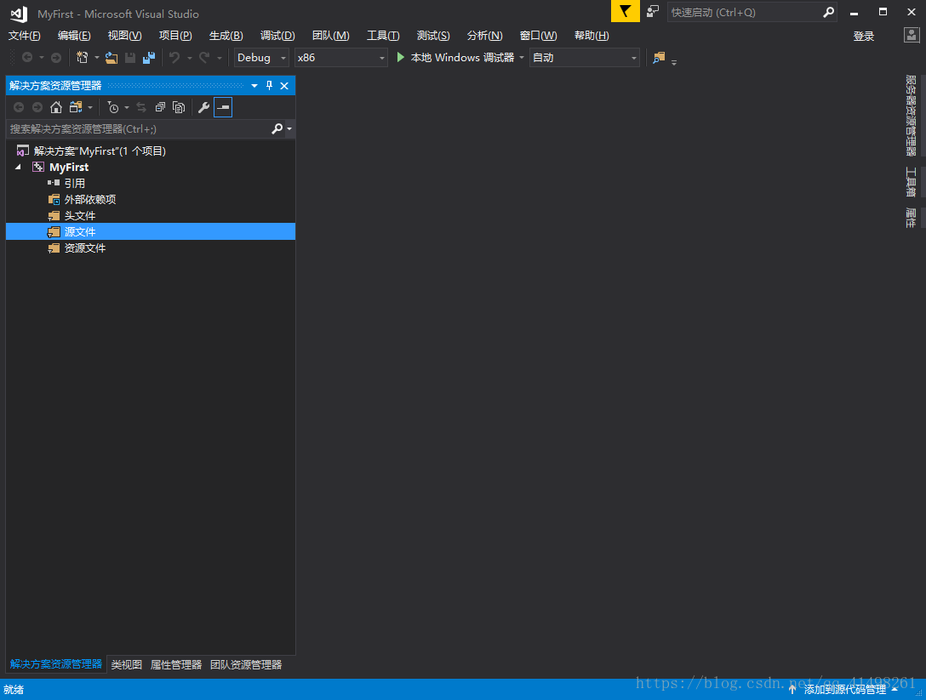Open the toolbar options overflow arrow
The image size is (926, 700).
point(674,61)
